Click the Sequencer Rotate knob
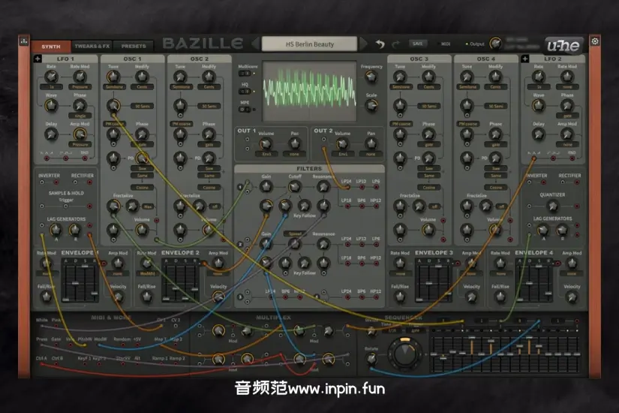 (x=371, y=359)
